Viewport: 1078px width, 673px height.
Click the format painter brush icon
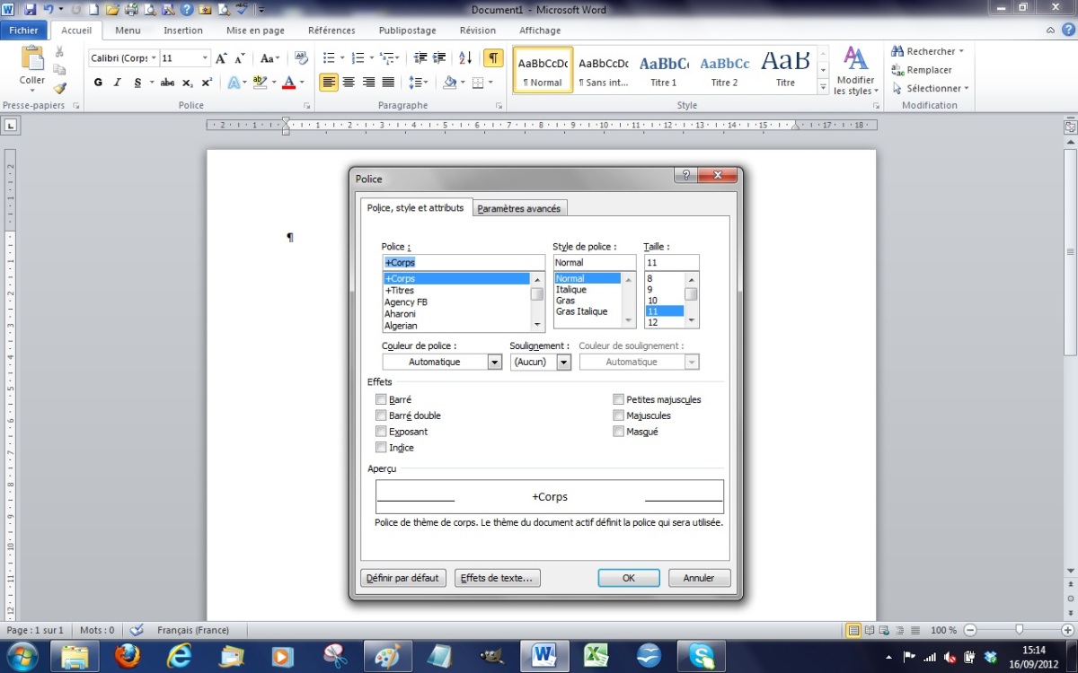59,88
